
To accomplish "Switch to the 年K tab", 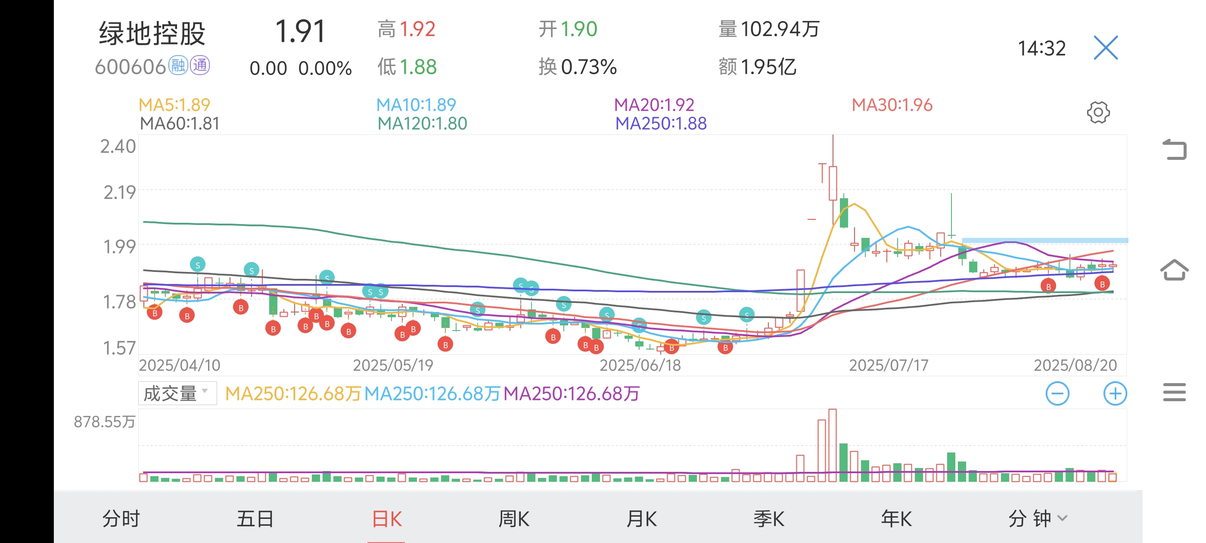I will (x=896, y=518).
